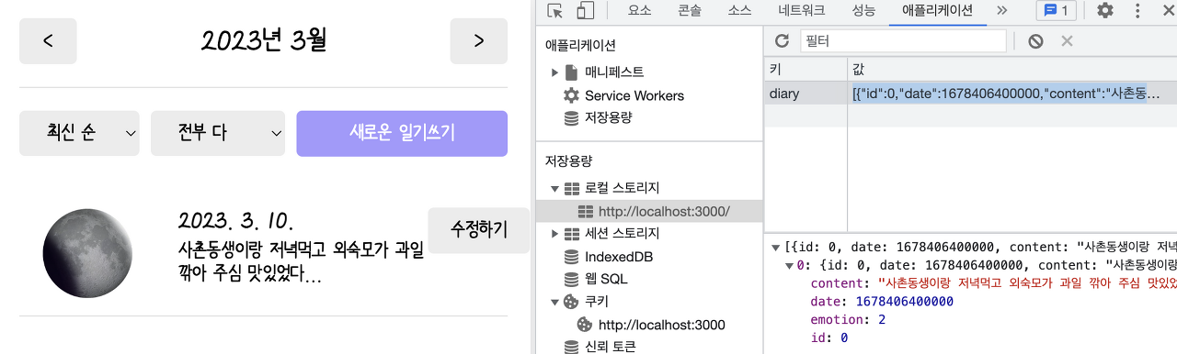Open the 최신 순 sort dropdown

(x=79, y=134)
